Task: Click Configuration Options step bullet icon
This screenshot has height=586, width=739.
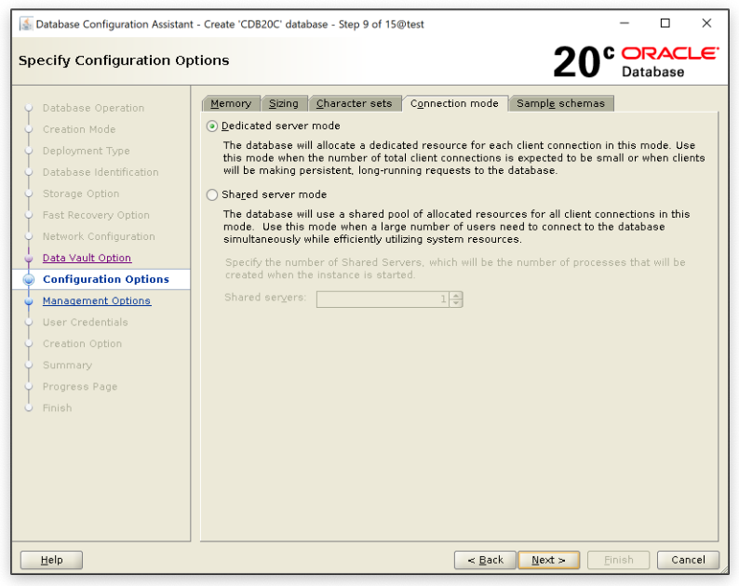Action: click(29, 279)
